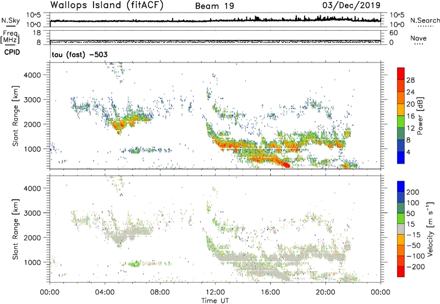Image resolution: width=440 pixels, height=304 pixels.
Task: Click the "200" Velocity colorbar label
Action: 413,192
